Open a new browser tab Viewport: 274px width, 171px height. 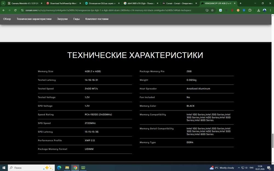point(241,3)
